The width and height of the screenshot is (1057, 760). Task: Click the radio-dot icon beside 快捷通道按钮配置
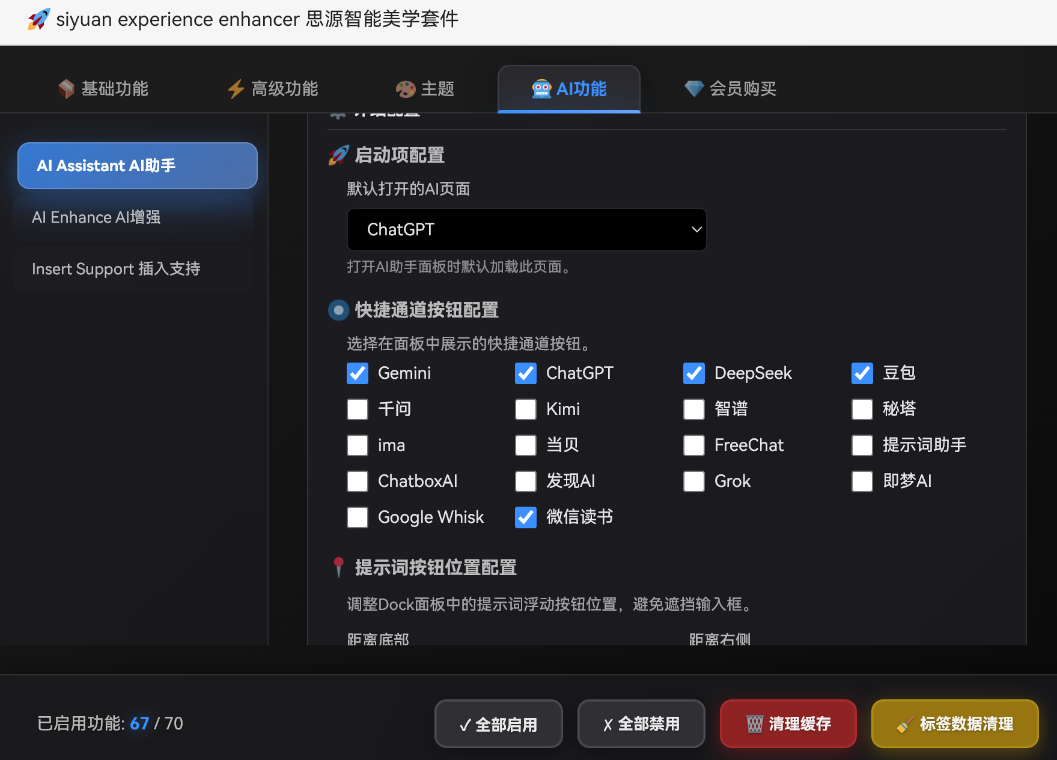(x=338, y=310)
